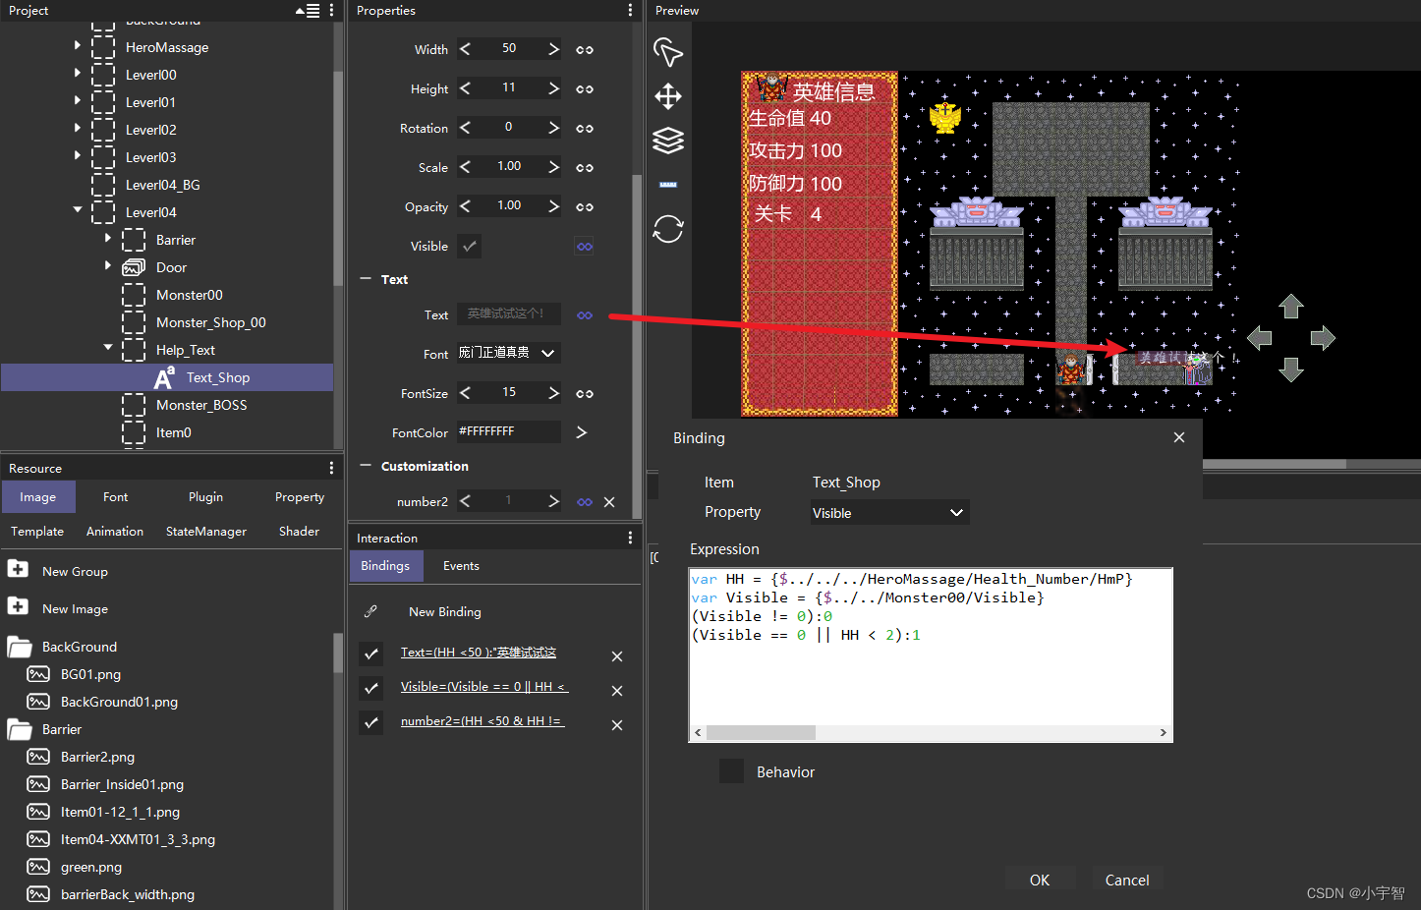Open Project panel three-dot menu

(x=331, y=10)
